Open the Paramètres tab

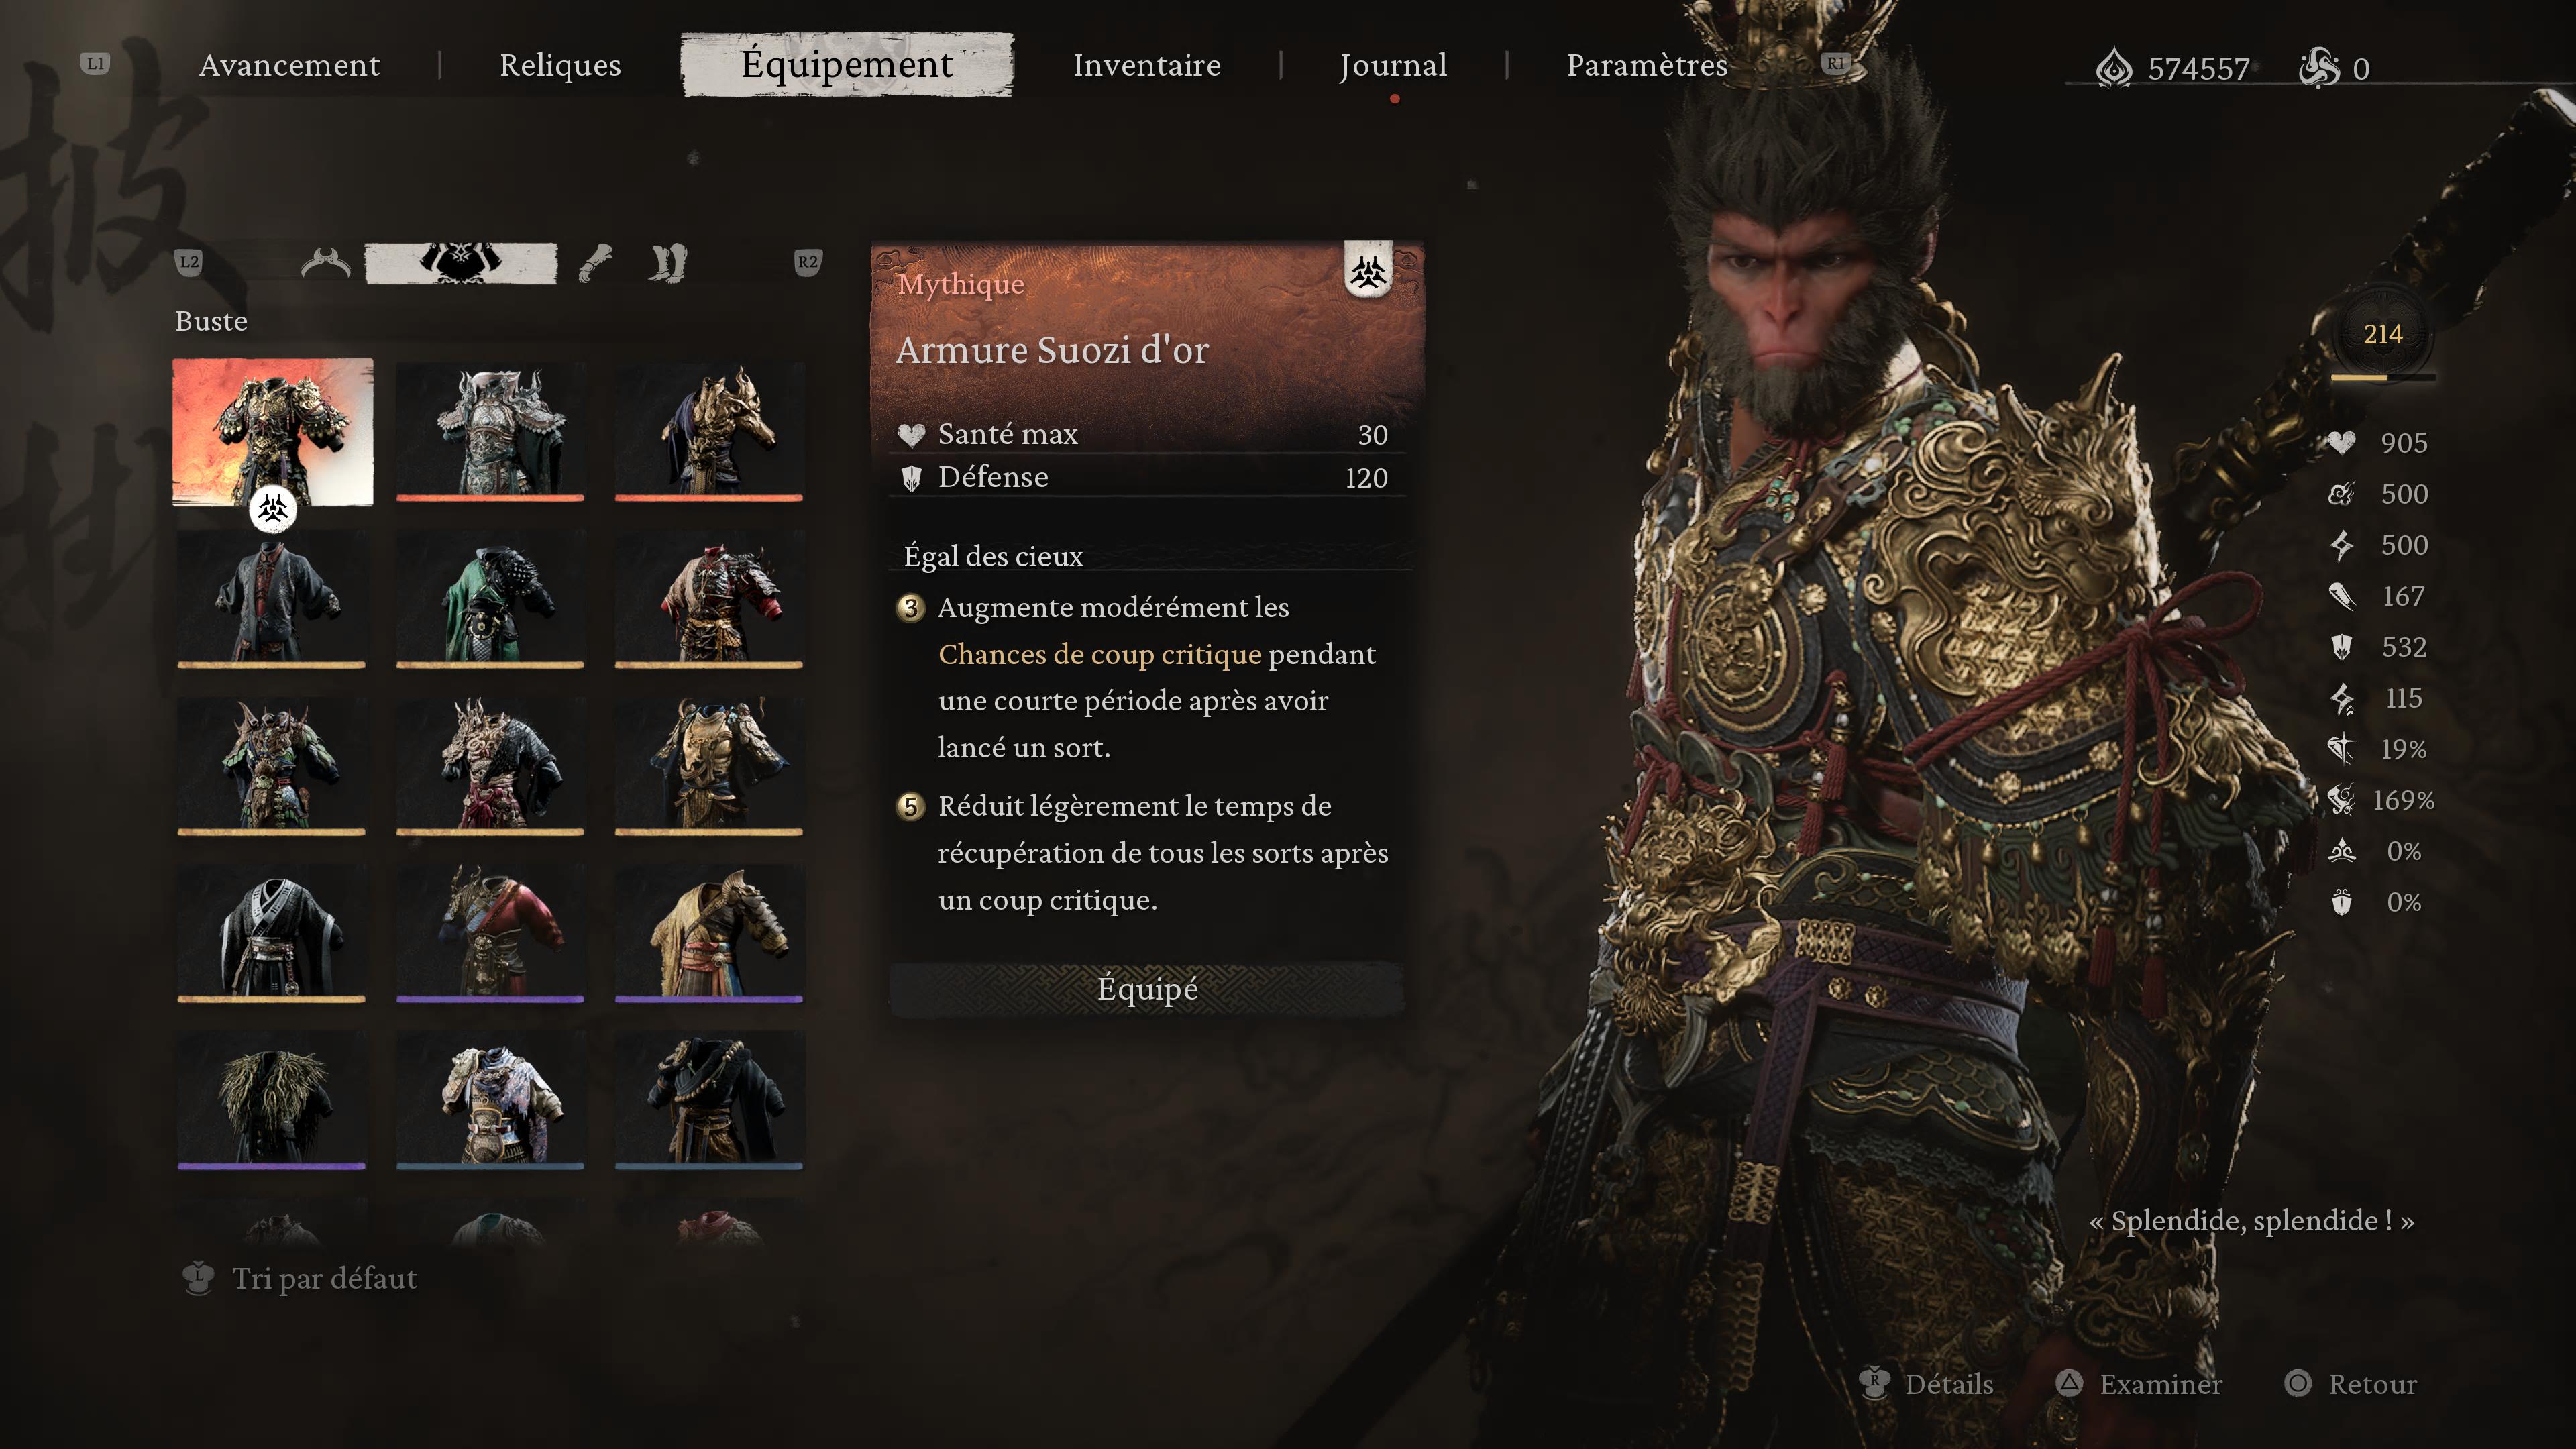pos(1647,65)
